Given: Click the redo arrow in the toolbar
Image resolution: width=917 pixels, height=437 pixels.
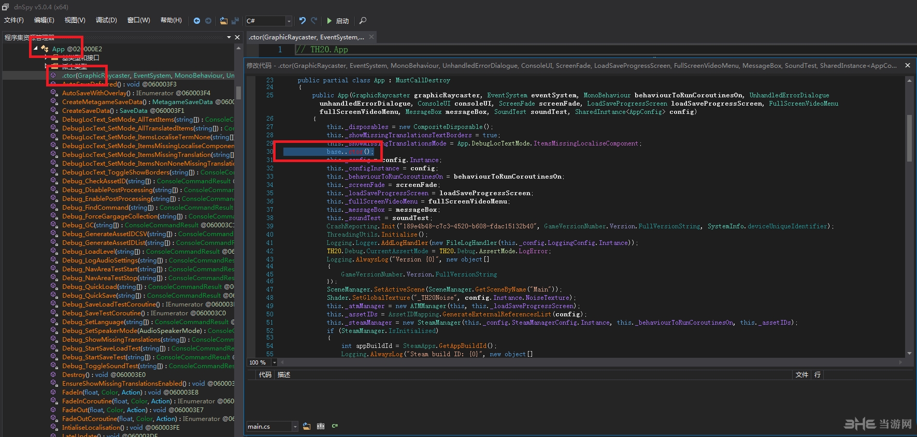Looking at the screenshot, I should (x=314, y=21).
